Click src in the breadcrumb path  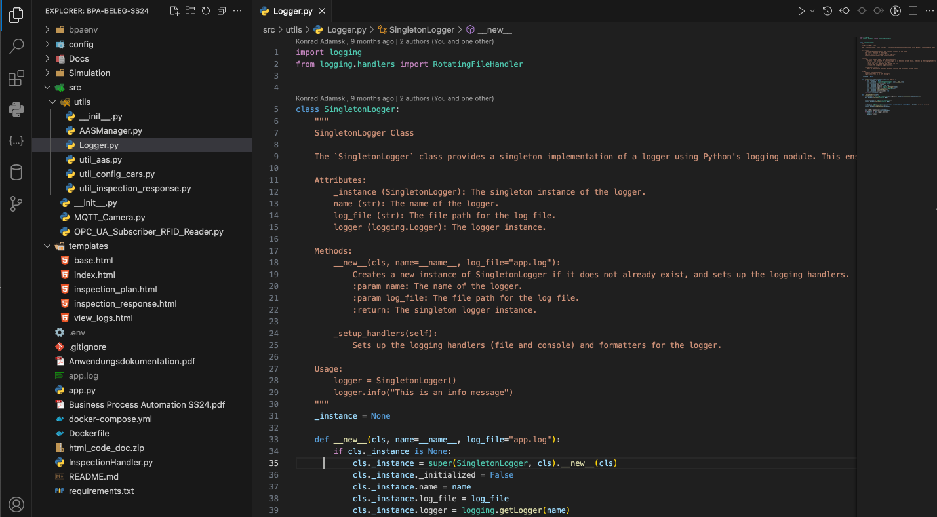tap(269, 29)
